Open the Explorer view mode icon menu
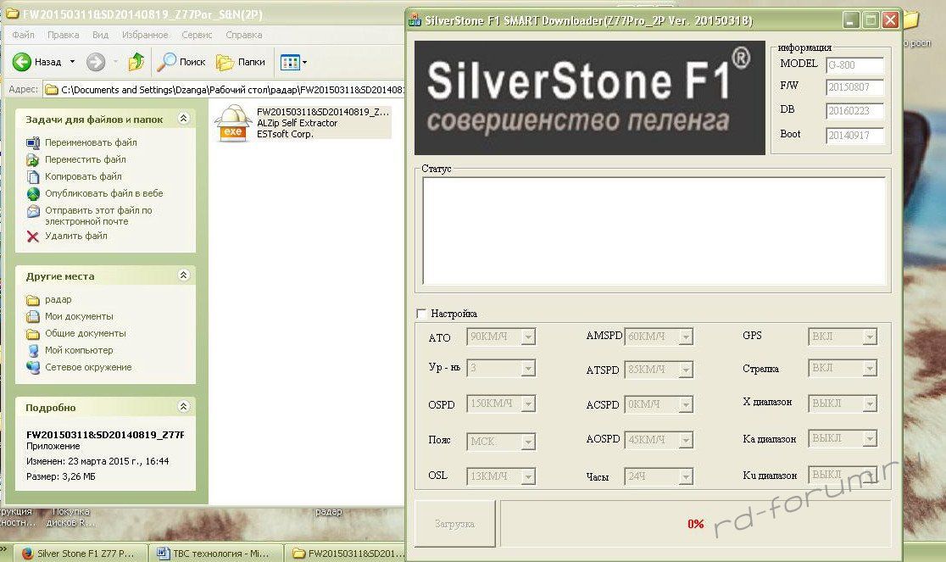 point(293,62)
